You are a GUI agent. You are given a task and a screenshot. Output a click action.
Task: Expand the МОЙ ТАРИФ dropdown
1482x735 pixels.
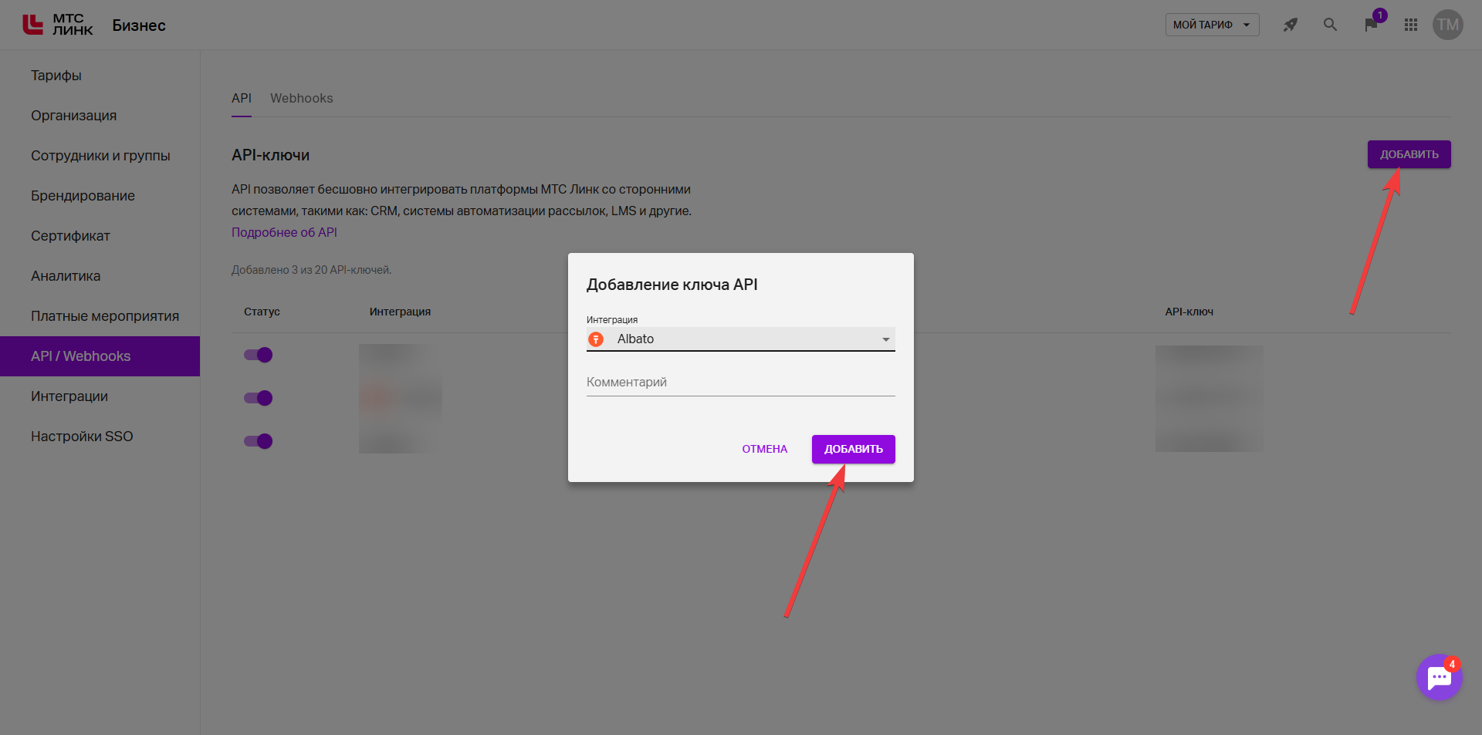pyautogui.click(x=1212, y=25)
